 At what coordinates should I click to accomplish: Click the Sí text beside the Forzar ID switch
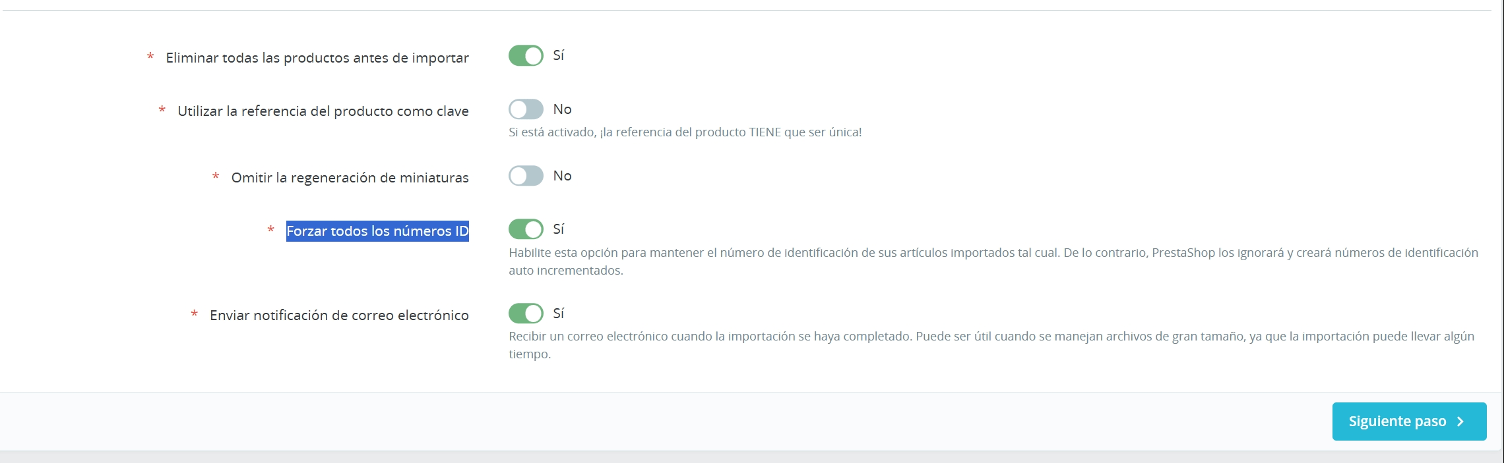point(559,229)
